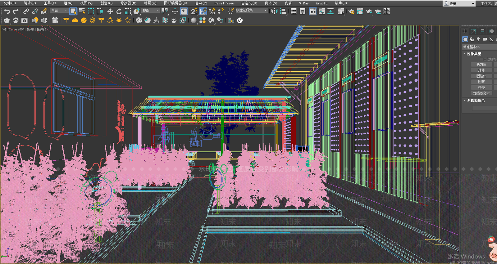Collapse the 对象类型 rollout
This screenshot has width=497, height=264.
click(x=474, y=54)
